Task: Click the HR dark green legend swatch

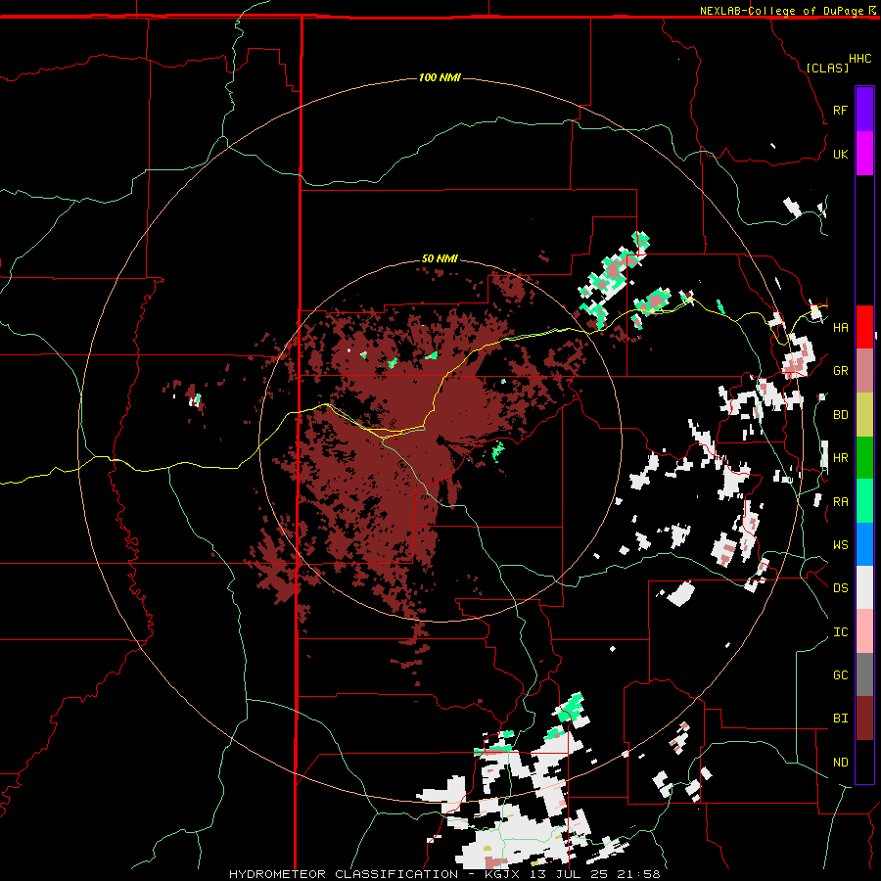Action: pyautogui.click(x=864, y=458)
